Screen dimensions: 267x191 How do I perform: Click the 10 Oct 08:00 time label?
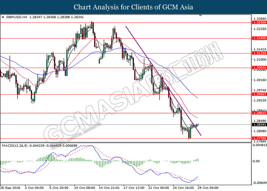[x=85, y=188]
